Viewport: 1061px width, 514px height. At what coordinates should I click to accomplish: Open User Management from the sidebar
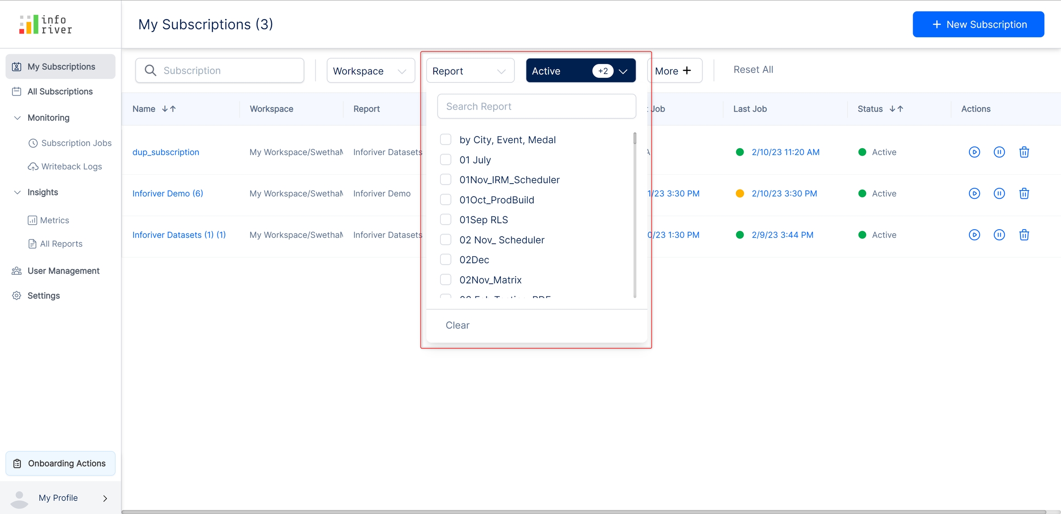[63, 271]
